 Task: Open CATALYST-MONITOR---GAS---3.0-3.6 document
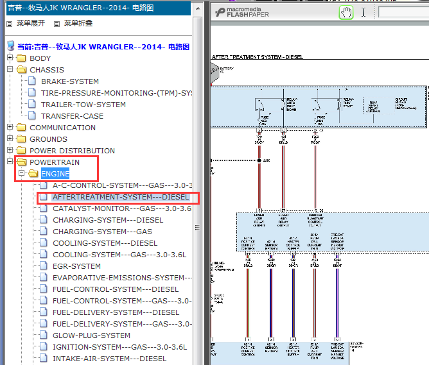(122, 208)
